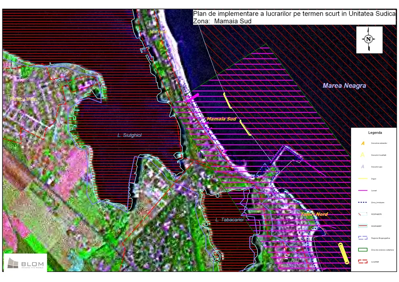Click the magenta 'Lucrari' legend line
Screen dimensions: 399x282
[x=363, y=190]
